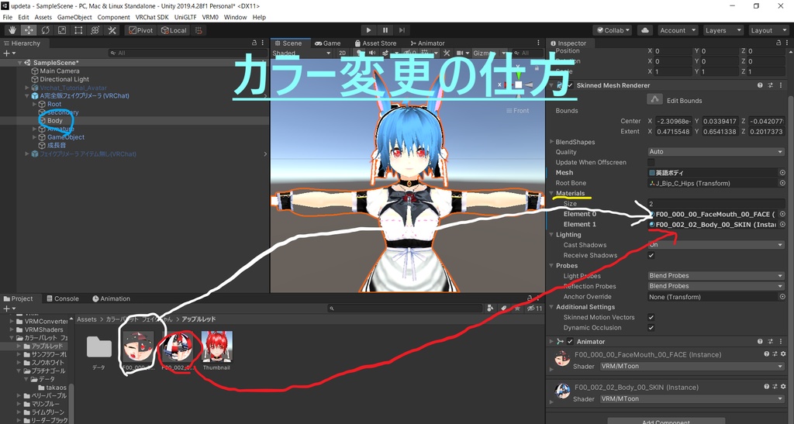794x424 pixels.
Task: Open the Layers dropdown
Action: 723,30
